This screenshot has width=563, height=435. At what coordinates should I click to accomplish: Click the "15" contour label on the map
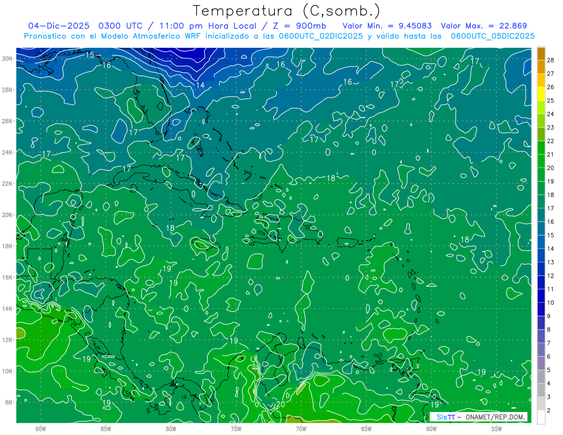coord(90,55)
